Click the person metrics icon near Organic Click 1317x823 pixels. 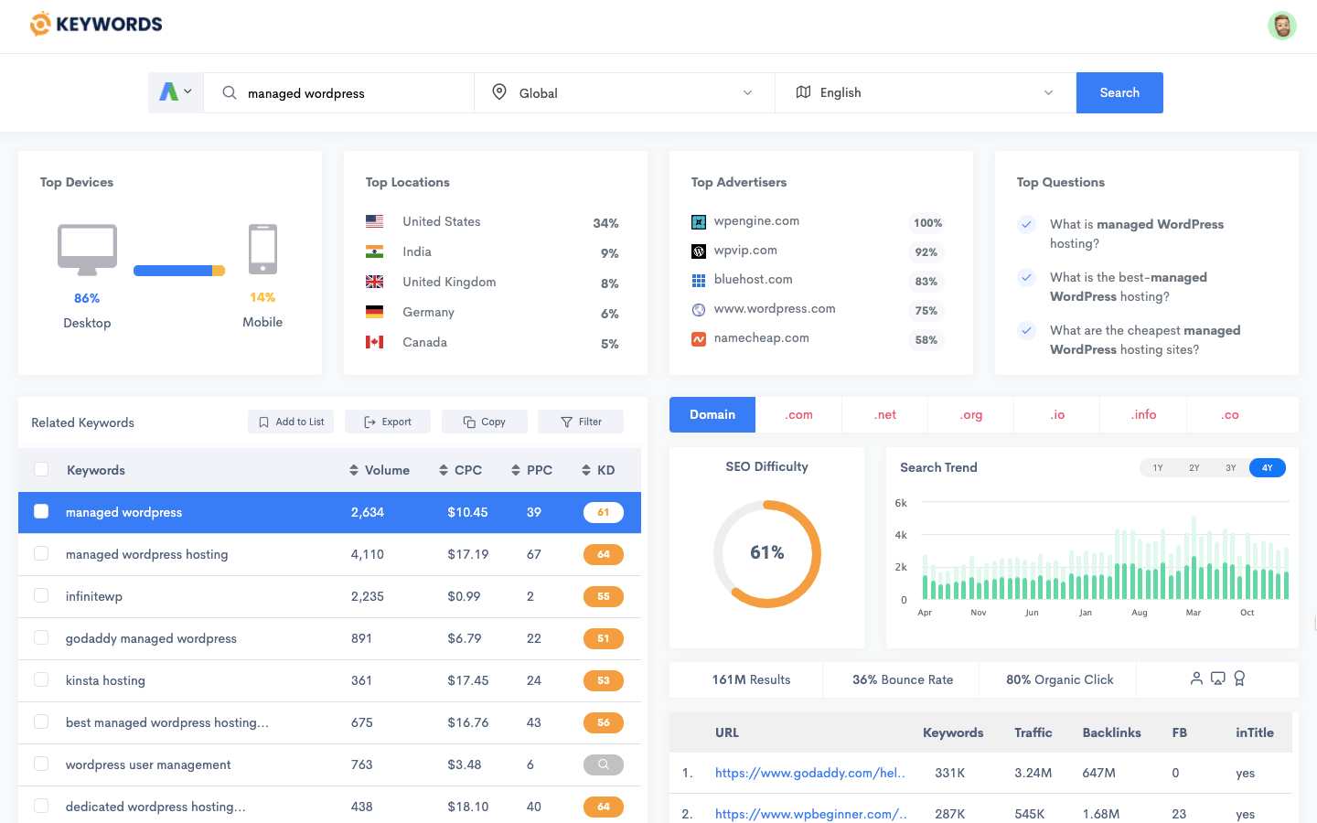point(1197,679)
